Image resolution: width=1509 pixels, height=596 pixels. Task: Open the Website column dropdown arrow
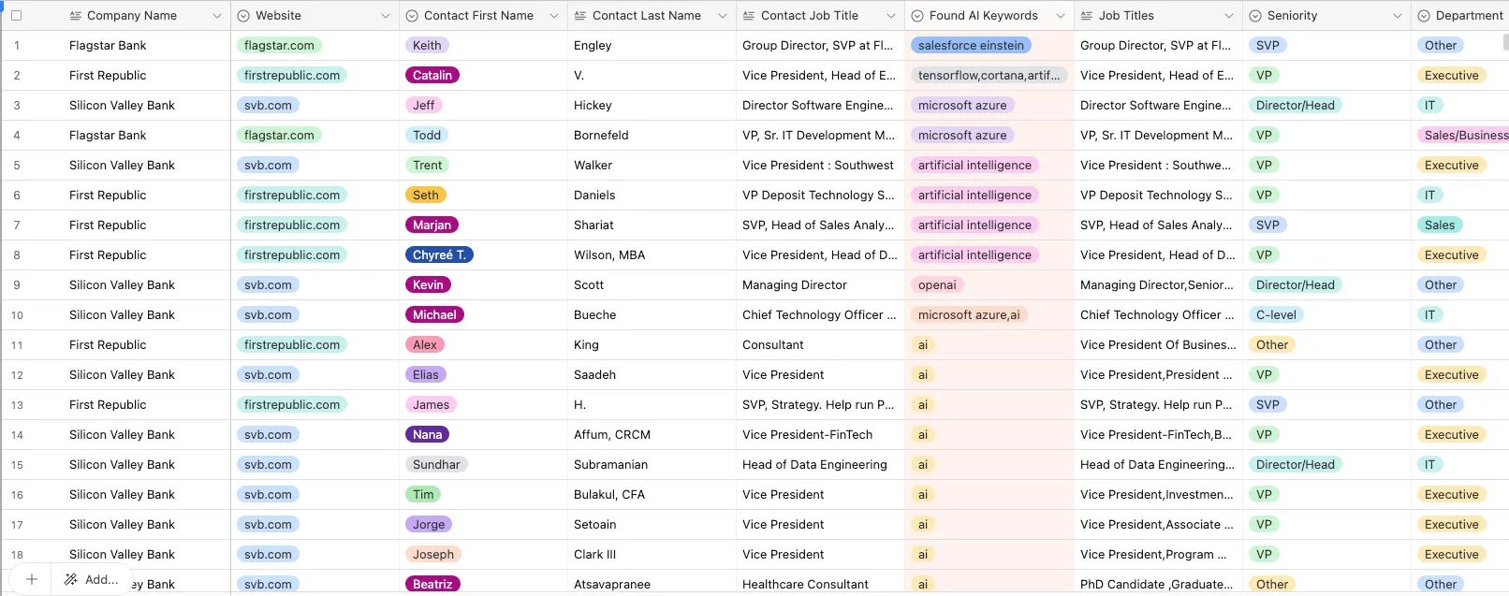pyautogui.click(x=386, y=16)
